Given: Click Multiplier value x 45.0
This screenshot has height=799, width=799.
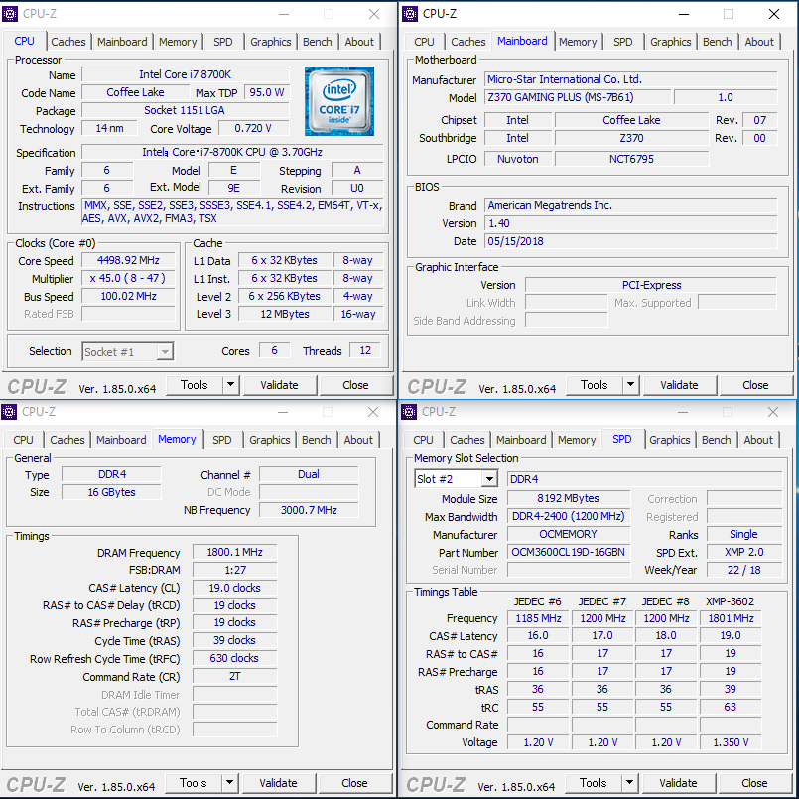Looking at the screenshot, I should coord(128,278).
